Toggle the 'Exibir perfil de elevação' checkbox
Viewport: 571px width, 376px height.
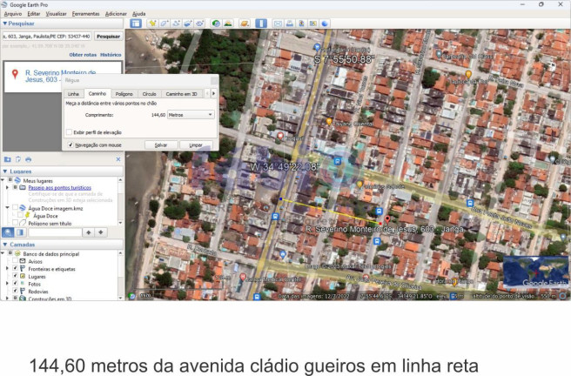pos(69,132)
